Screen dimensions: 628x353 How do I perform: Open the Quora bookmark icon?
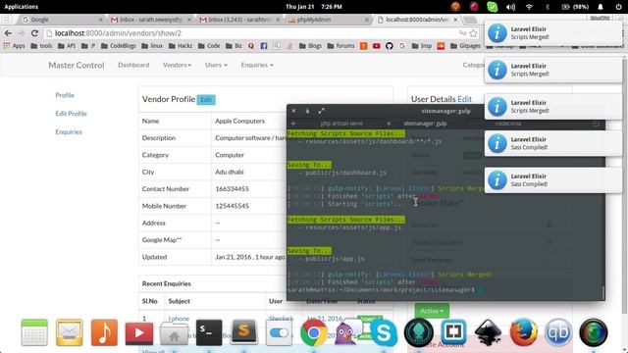(251, 46)
